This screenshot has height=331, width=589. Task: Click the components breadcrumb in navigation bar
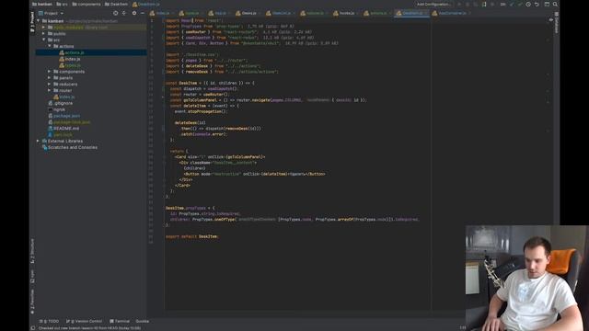87,4
